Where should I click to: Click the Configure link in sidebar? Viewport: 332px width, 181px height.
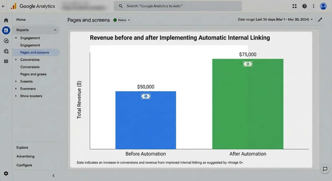click(x=24, y=165)
